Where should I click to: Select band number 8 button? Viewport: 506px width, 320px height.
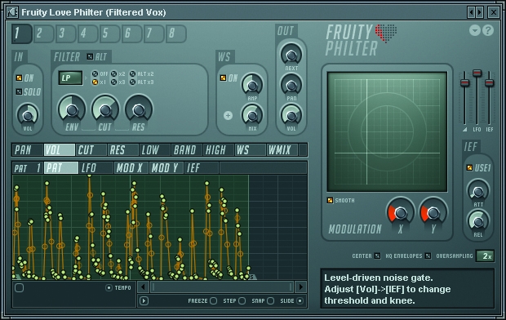click(175, 33)
